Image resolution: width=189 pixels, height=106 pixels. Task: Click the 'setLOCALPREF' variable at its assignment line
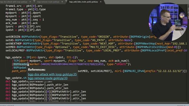(15, 50)
